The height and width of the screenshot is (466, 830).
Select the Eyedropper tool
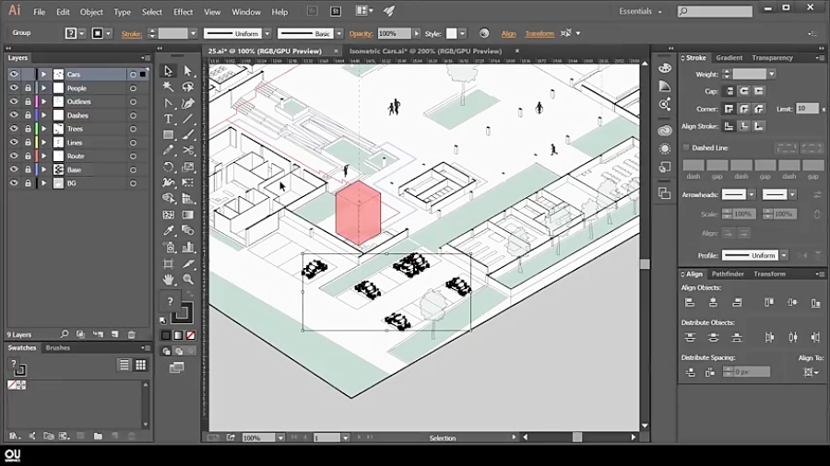click(x=169, y=231)
